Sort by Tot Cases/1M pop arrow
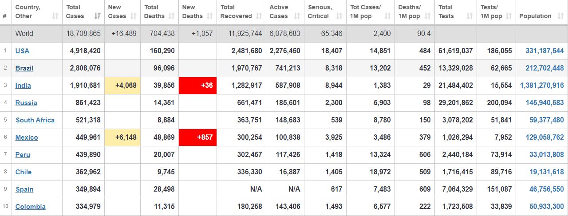 pos(387,16)
